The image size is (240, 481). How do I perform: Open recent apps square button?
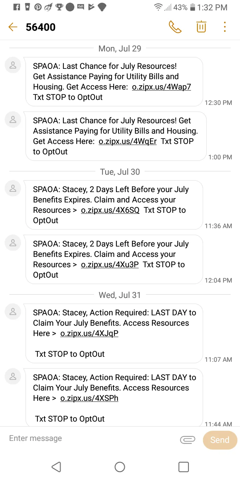pos(184,467)
